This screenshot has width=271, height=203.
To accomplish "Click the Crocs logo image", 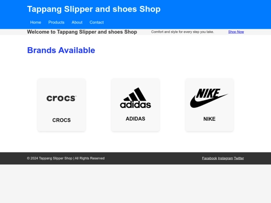I will point(62,98).
